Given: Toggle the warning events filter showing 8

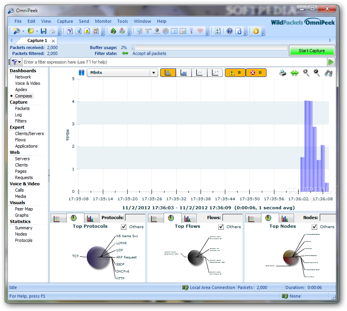Looking at the screenshot, I should [235, 73].
